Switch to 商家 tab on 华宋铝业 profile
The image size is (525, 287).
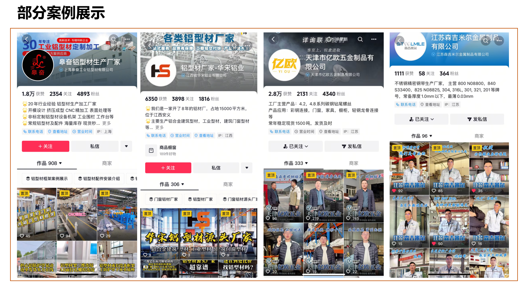coord(228,184)
